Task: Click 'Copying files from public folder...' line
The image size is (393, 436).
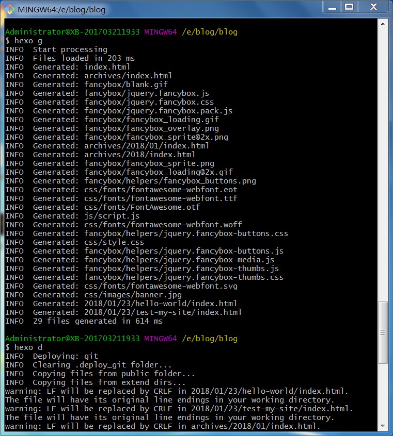Action: pyautogui.click(x=100, y=374)
